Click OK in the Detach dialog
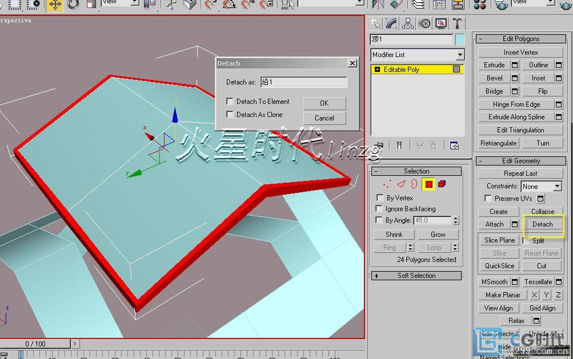The width and height of the screenshot is (573, 359). (x=324, y=103)
